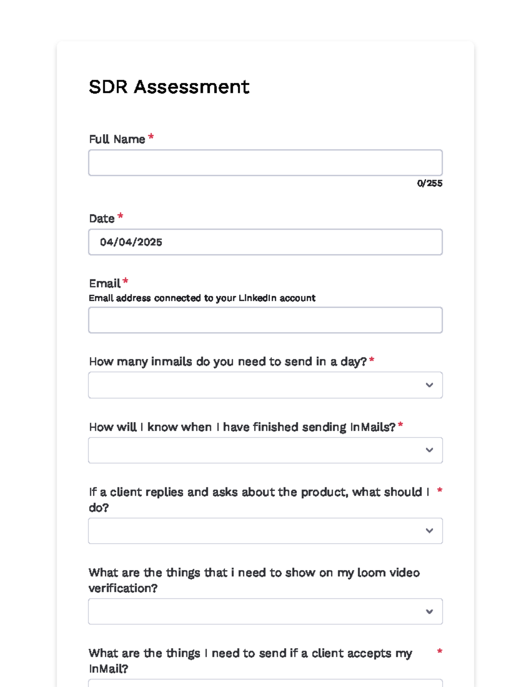Click the LinkedIn email helper text
The height and width of the screenshot is (687, 531).
202,298
